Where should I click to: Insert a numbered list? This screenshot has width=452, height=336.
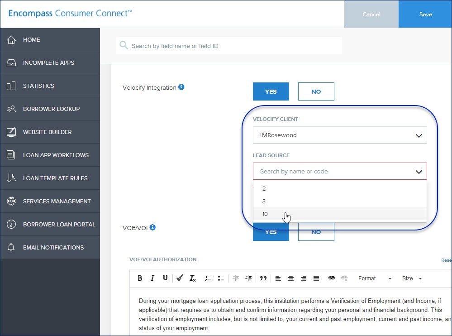pyautogui.click(x=208, y=278)
